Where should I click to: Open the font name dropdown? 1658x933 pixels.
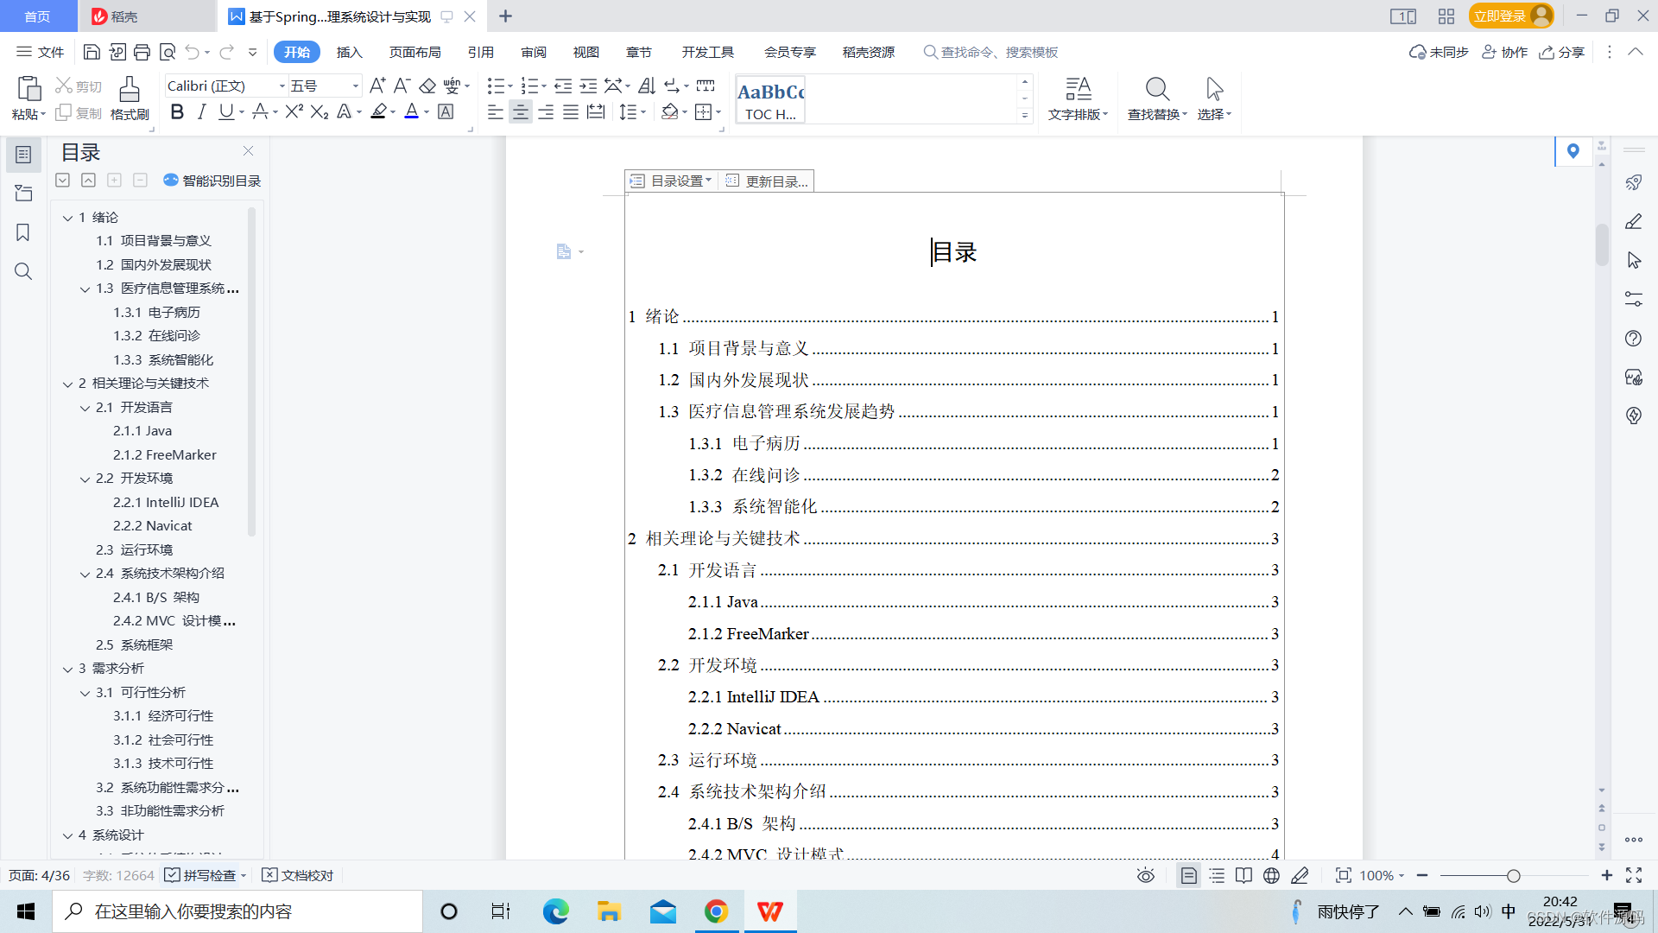(x=282, y=86)
